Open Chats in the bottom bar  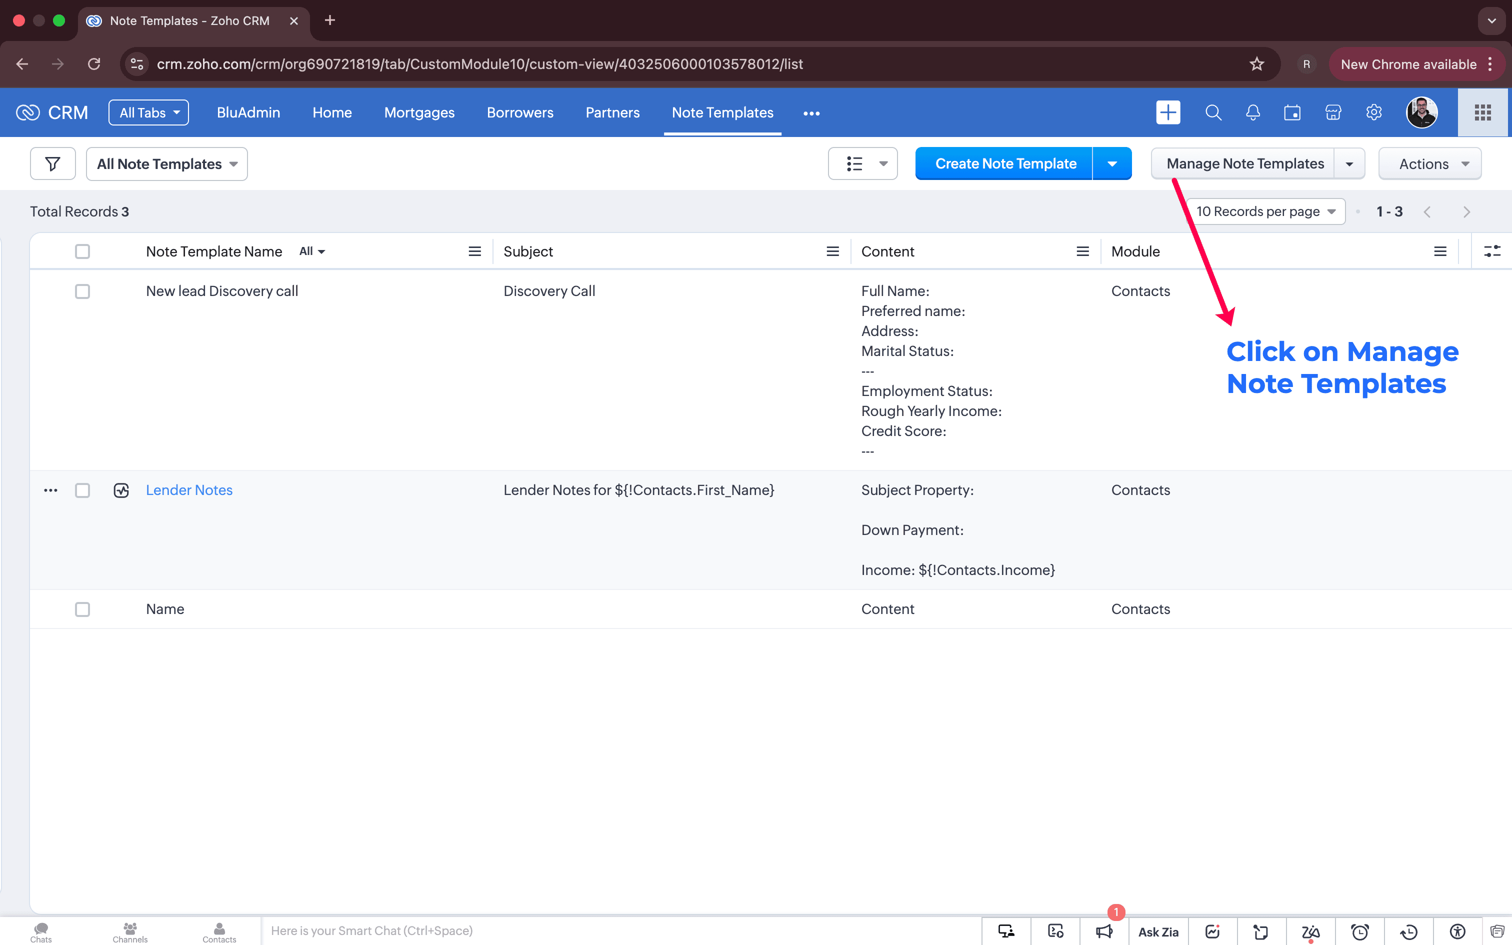(x=41, y=932)
